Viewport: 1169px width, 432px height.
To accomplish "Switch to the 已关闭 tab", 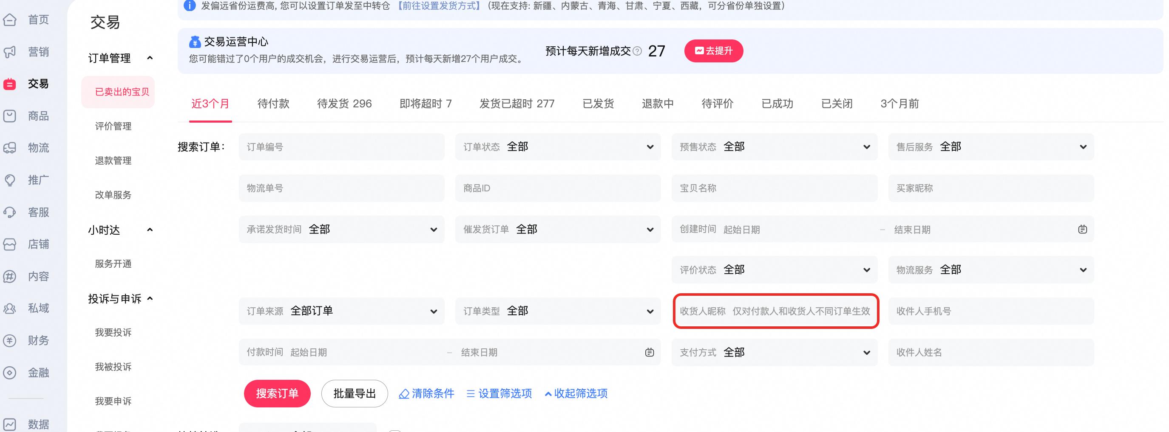I will point(837,104).
